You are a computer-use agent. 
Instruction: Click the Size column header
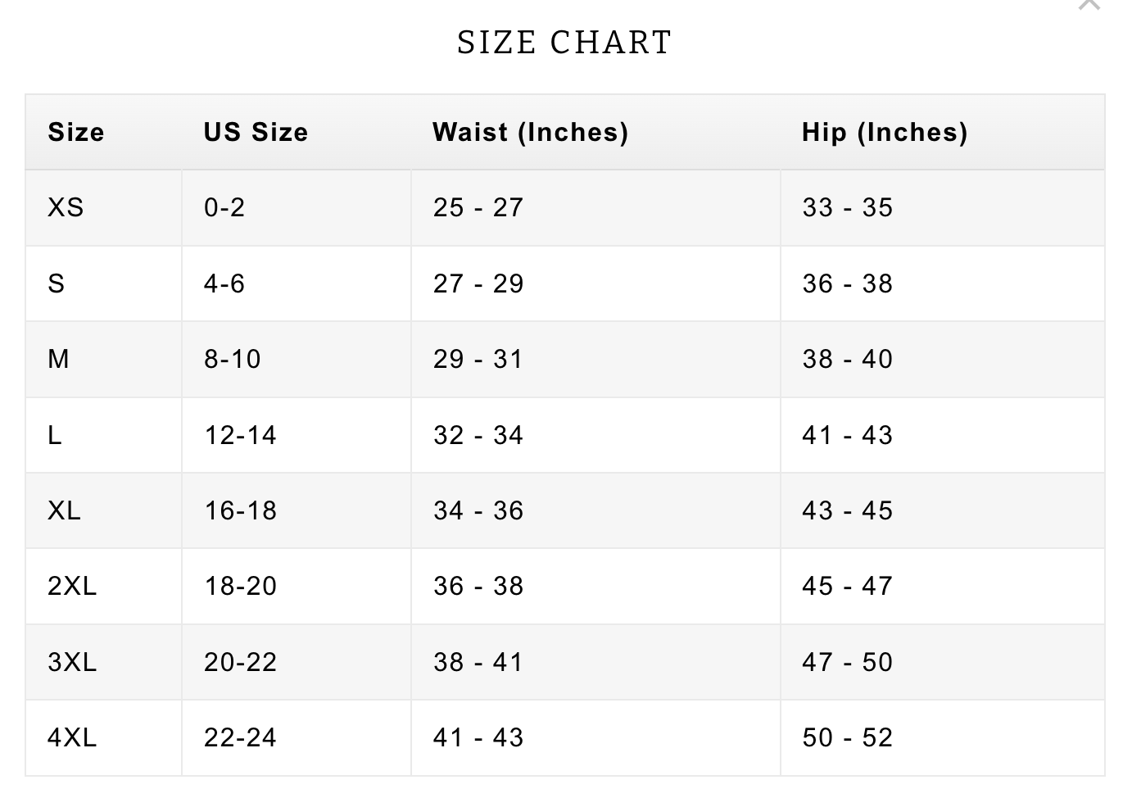click(x=76, y=132)
